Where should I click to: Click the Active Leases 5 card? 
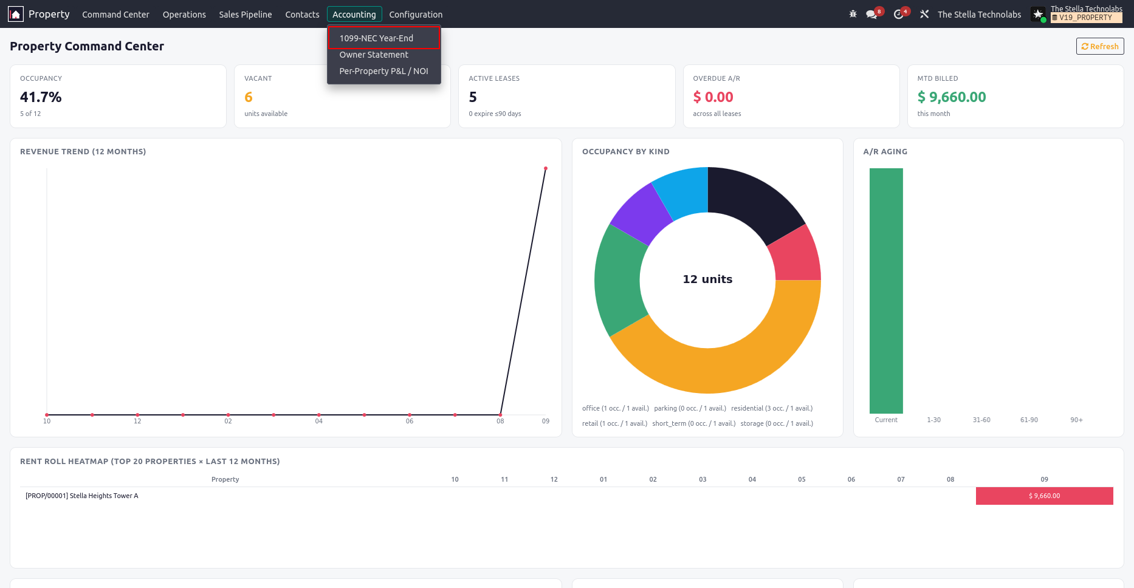coord(566,96)
